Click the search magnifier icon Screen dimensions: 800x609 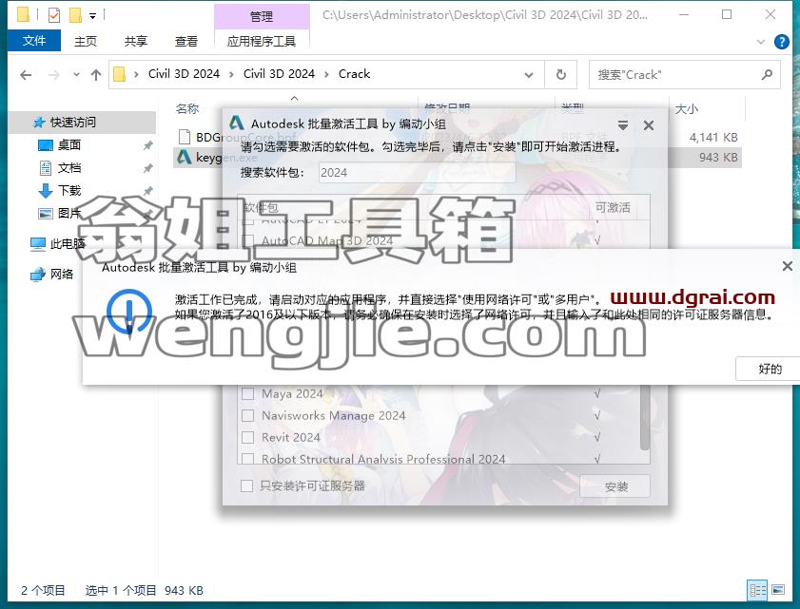click(767, 74)
